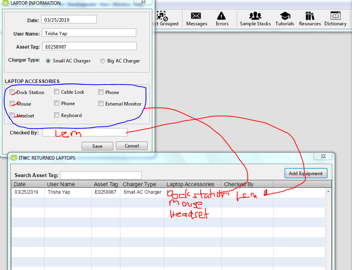
Task: Choose the Small AC Charger option
Action: (48, 61)
